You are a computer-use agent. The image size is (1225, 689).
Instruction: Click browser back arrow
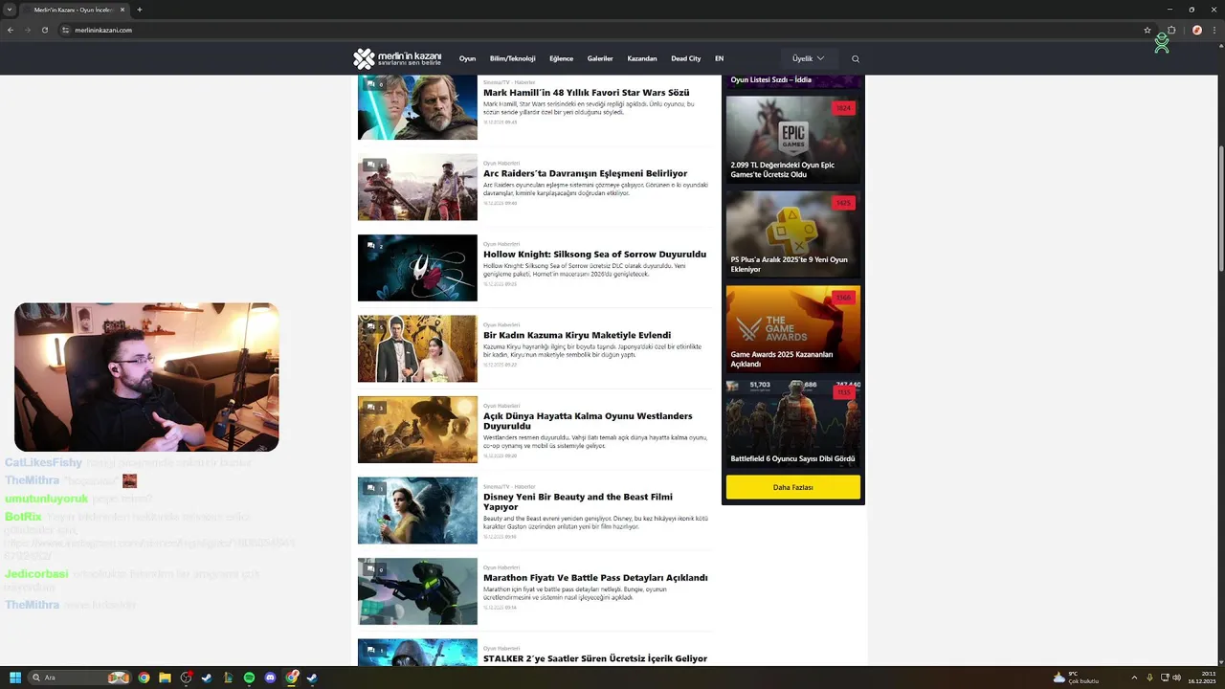11,30
